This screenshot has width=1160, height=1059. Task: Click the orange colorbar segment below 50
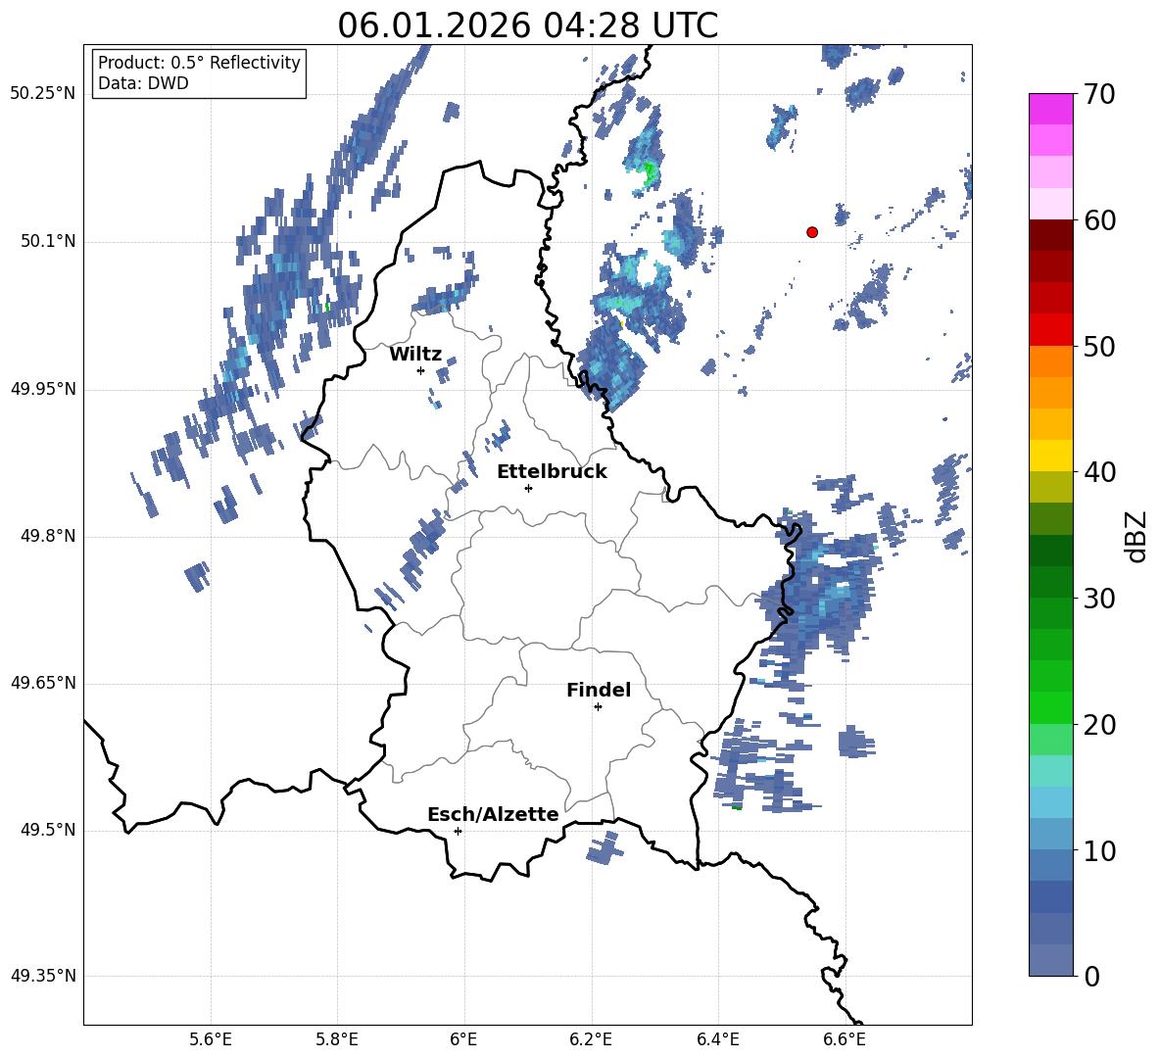click(1050, 361)
